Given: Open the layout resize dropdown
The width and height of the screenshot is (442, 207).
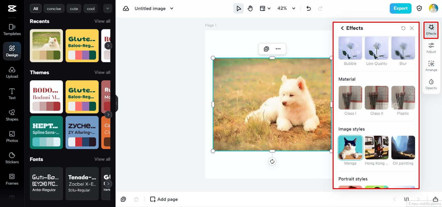Looking at the screenshot, I should click(x=265, y=8).
